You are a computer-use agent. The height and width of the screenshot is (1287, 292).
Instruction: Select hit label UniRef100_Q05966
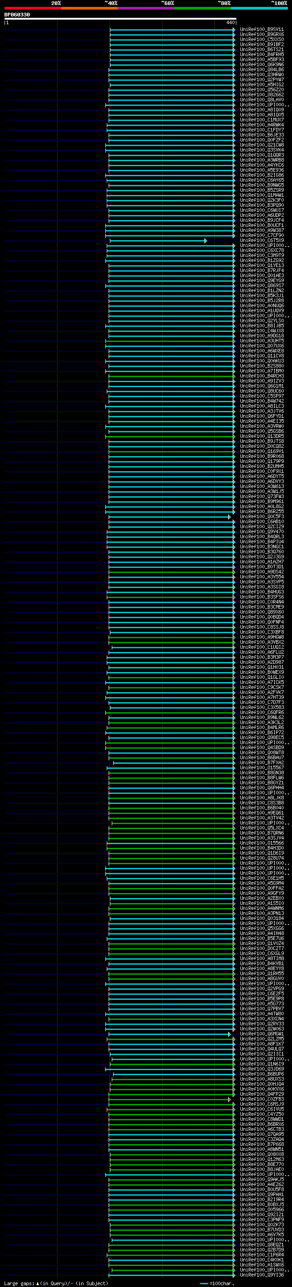[x=262, y=1209]
